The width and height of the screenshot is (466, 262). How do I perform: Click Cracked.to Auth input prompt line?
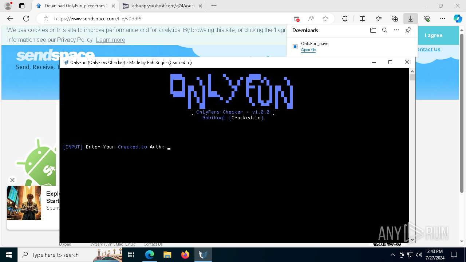pyautogui.click(x=116, y=147)
